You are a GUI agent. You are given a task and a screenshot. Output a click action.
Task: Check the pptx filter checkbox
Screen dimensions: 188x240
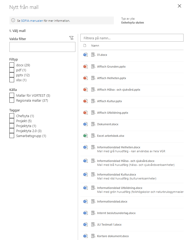[12, 75]
